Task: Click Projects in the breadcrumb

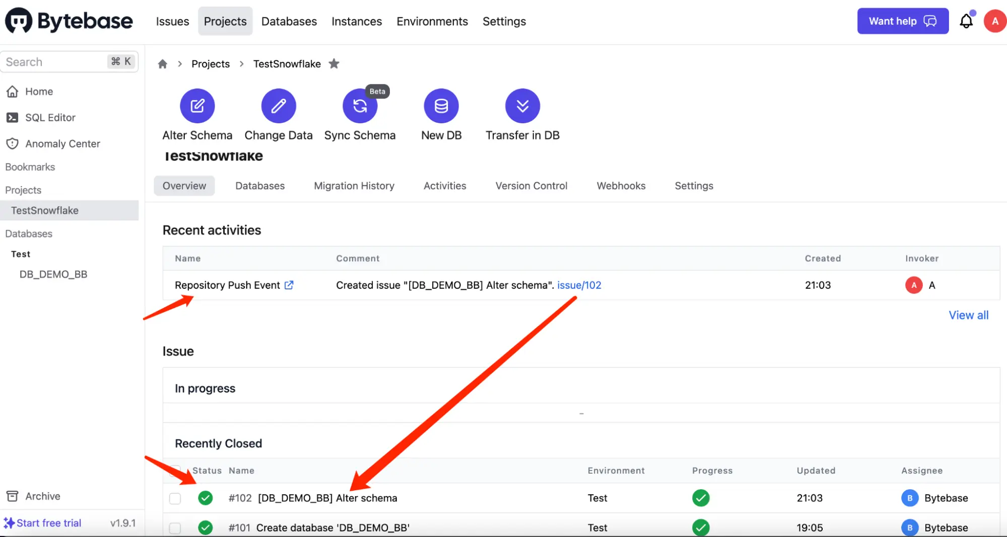Action: (211, 64)
